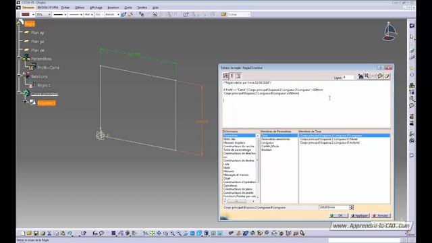The height and width of the screenshot is (243, 432).
Task: Open the Insertion menu
Action: click(113, 7)
